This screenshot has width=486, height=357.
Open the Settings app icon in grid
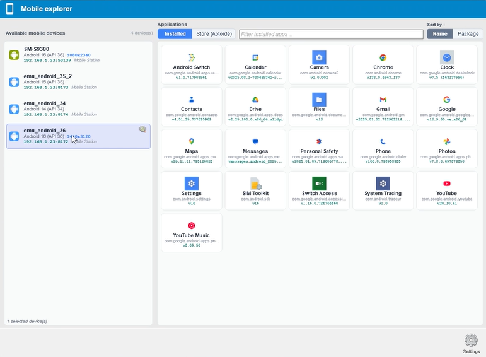(x=192, y=184)
